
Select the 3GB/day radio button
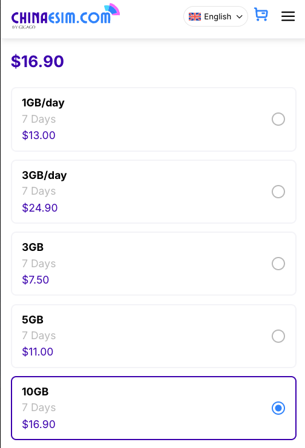[278, 192]
